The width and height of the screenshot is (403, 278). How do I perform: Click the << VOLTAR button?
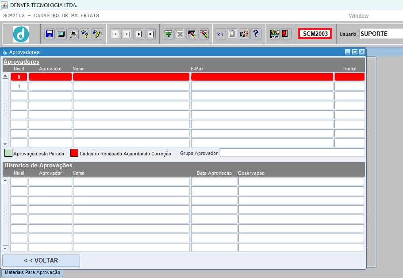pos(41,260)
